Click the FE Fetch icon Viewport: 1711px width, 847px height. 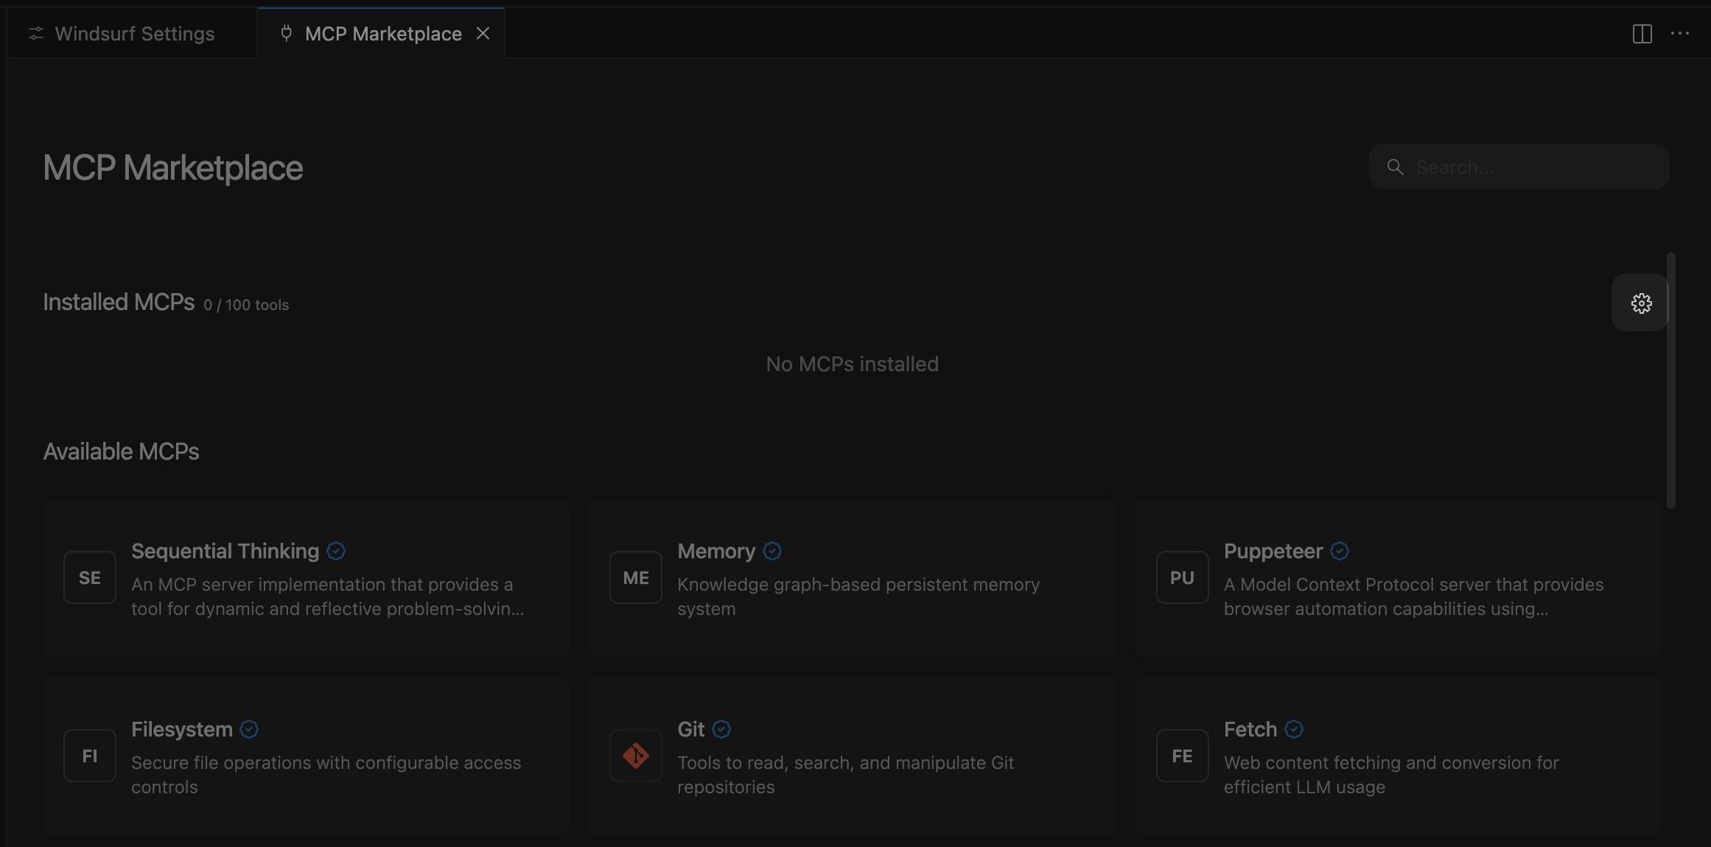1182,756
